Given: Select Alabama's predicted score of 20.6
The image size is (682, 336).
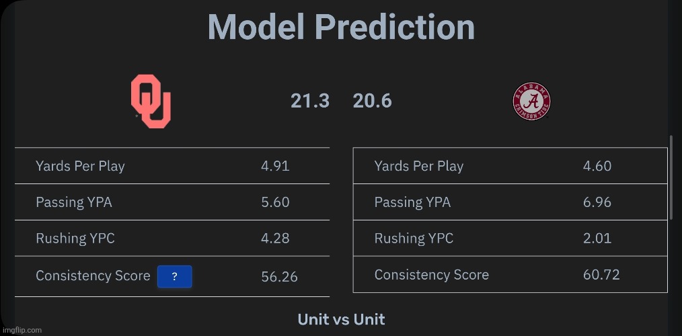Looking at the screenshot, I should coord(372,101).
